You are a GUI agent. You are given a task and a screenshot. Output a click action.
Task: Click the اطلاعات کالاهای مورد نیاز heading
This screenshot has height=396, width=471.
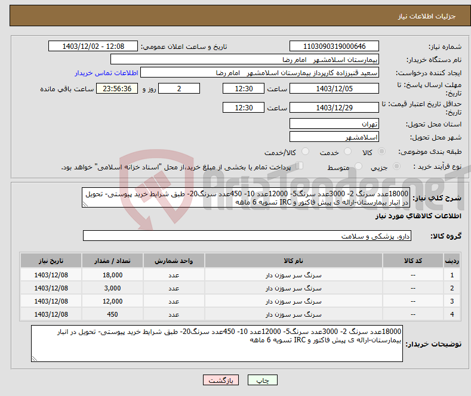[x=418, y=216]
